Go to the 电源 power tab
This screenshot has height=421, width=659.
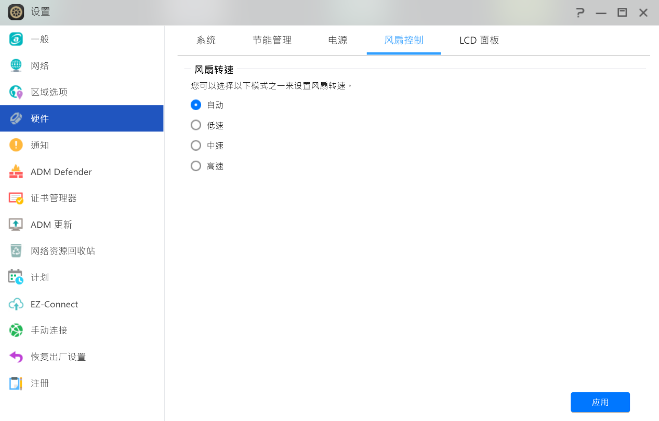[x=338, y=41]
